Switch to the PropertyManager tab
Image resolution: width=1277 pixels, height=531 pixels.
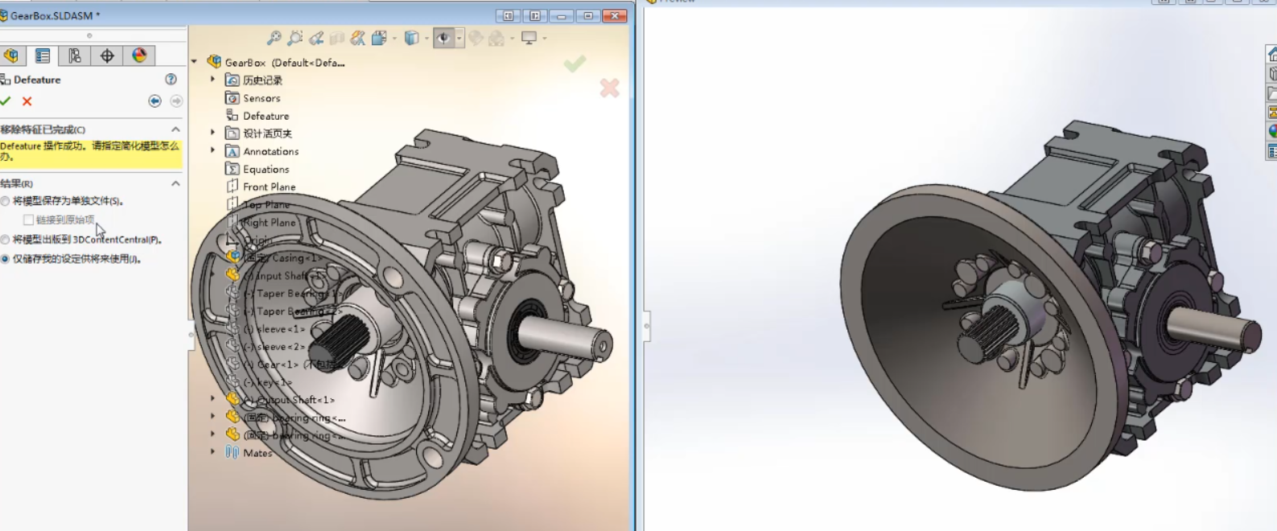pyautogui.click(x=43, y=56)
